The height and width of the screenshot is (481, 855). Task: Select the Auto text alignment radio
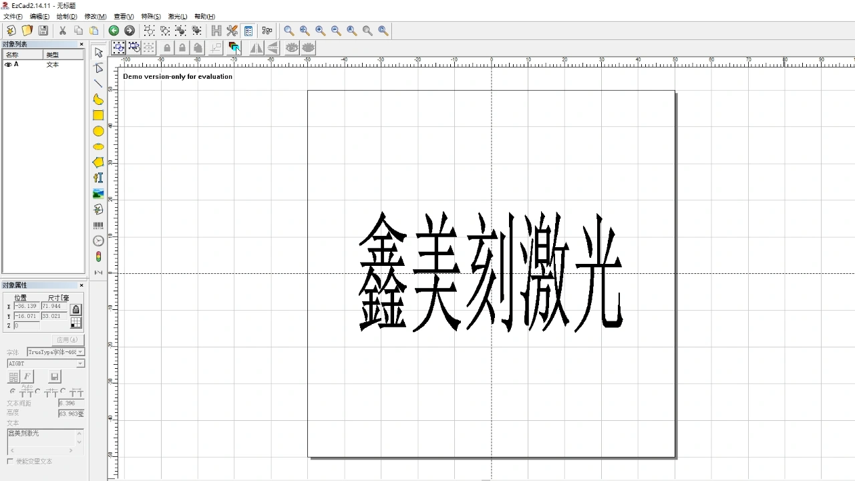(x=12, y=391)
